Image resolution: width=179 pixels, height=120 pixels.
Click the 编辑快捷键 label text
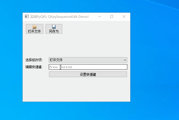click(x=34, y=67)
